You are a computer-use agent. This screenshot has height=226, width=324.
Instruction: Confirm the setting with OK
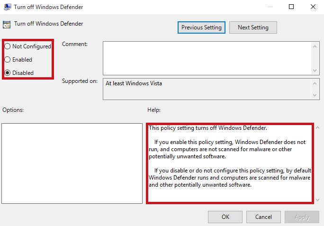point(225,217)
